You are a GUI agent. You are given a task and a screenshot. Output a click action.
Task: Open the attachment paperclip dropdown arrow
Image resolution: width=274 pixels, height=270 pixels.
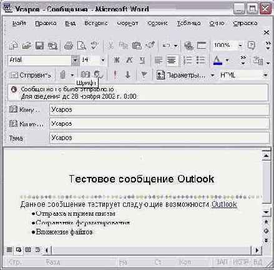click(x=72, y=75)
